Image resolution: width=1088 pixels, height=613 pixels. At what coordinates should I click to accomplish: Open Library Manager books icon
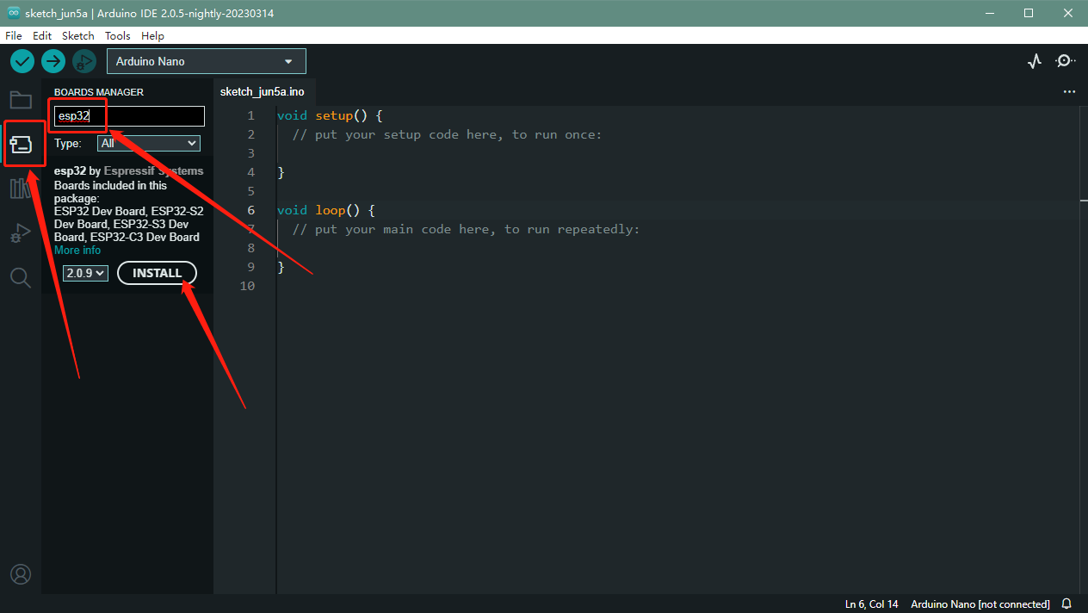coord(21,188)
